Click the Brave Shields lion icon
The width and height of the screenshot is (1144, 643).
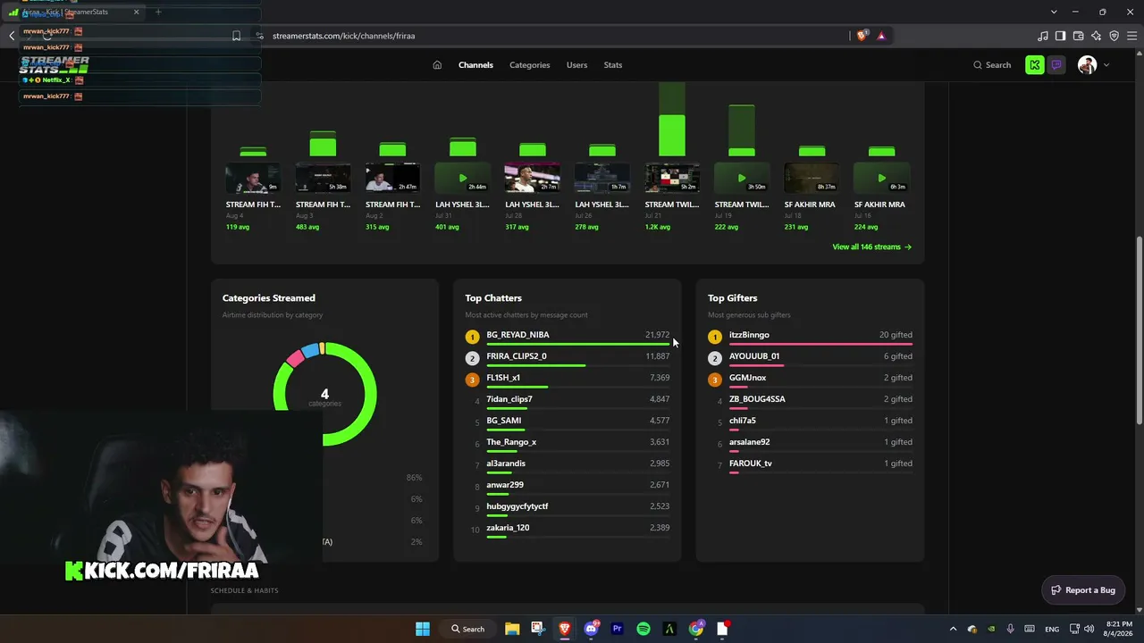coord(862,36)
